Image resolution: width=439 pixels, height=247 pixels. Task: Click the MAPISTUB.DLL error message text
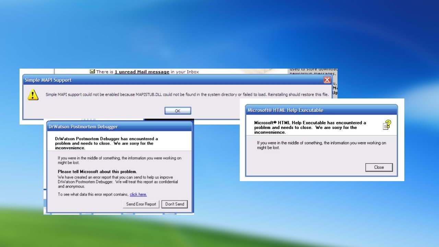187,95
